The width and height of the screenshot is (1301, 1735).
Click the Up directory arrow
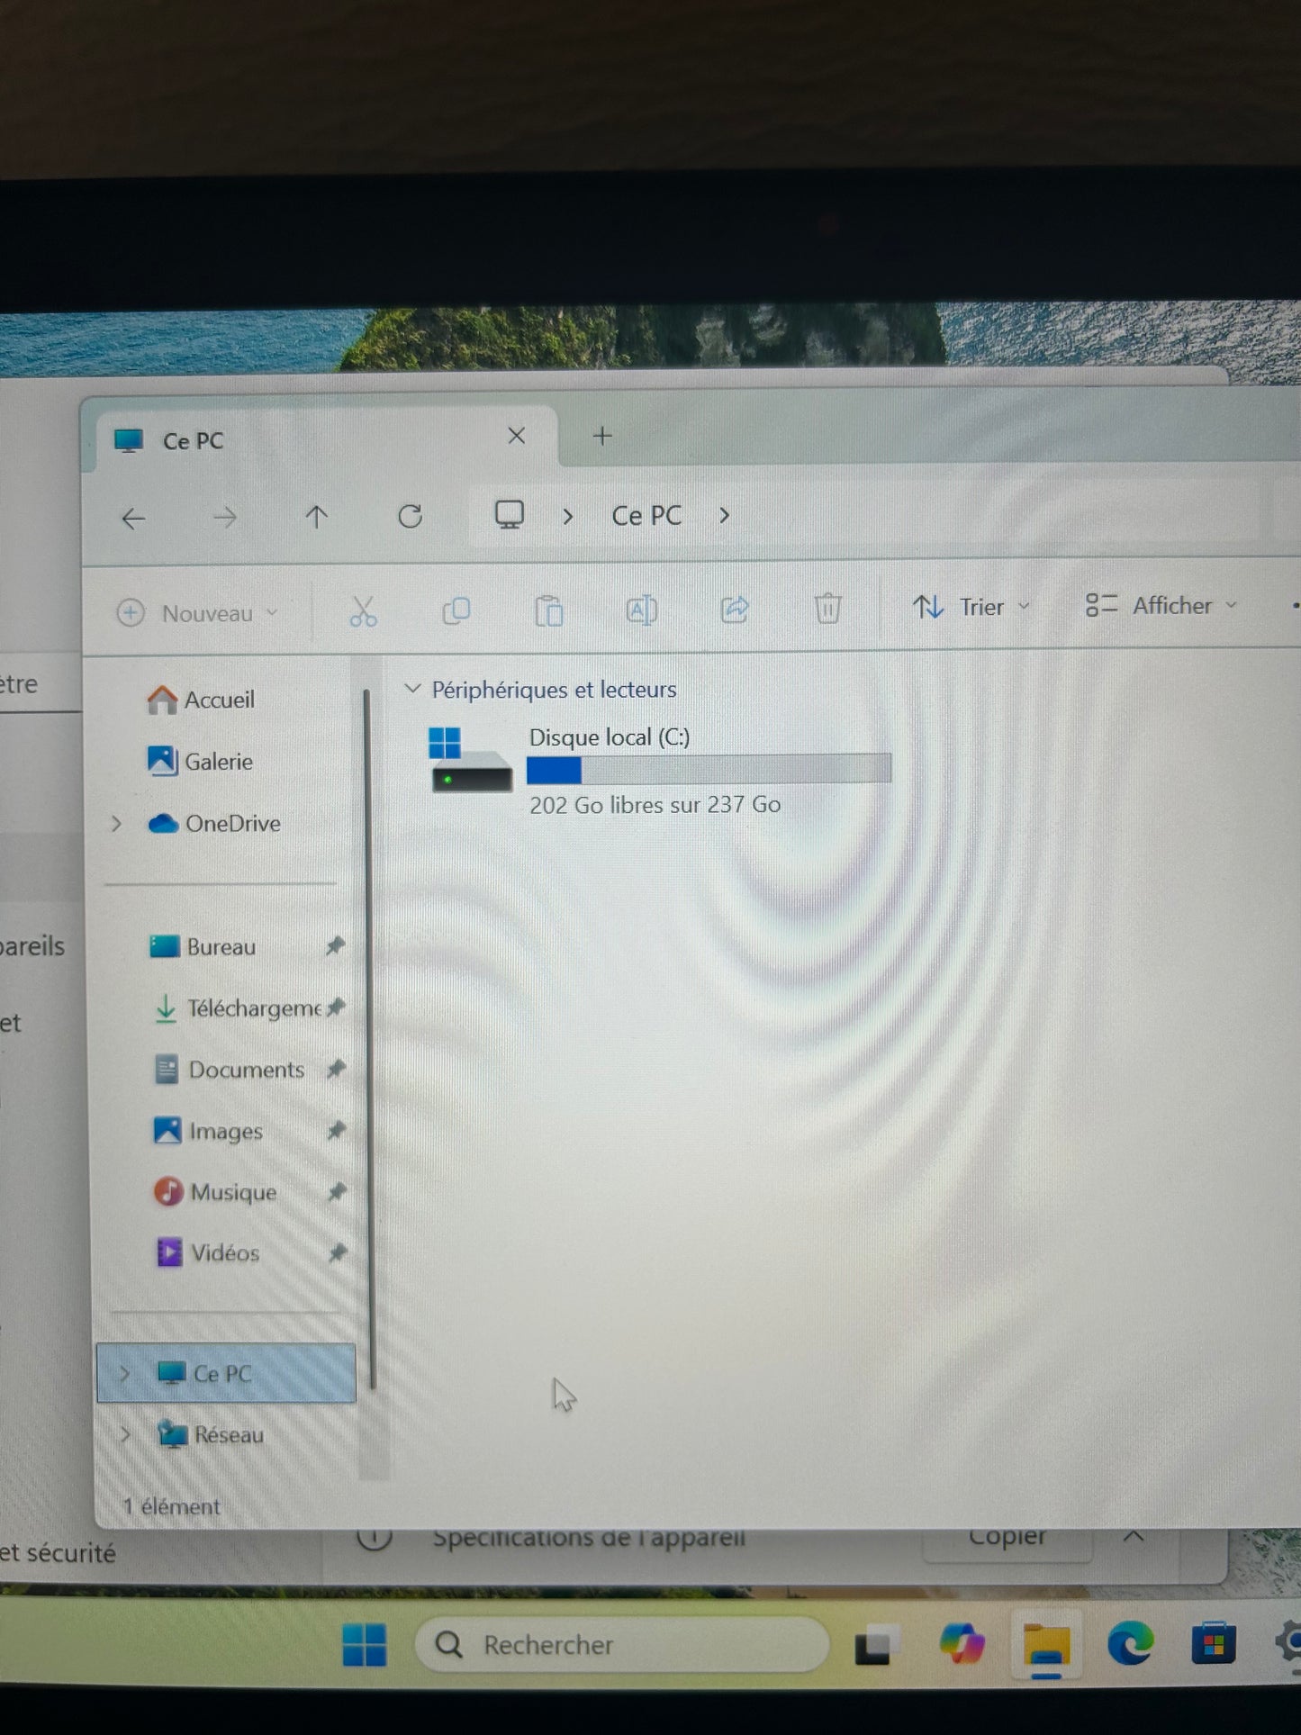click(316, 517)
